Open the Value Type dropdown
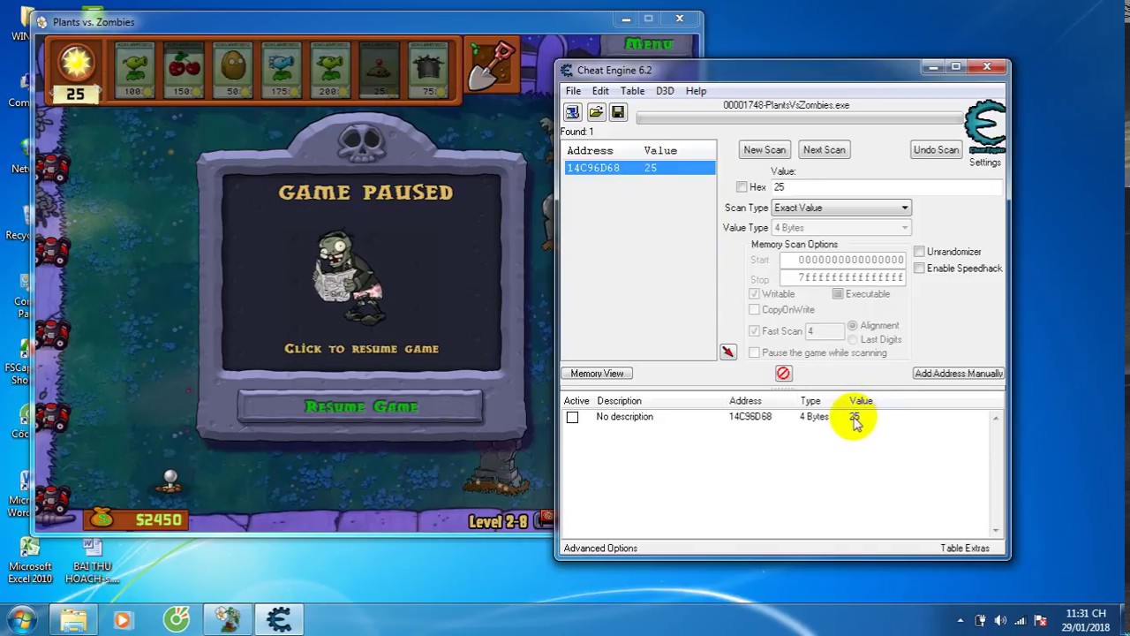The width and height of the screenshot is (1130, 636). 841,228
